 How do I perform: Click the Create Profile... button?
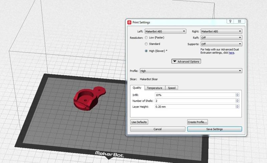pyautogui.click(x=198, y=122)
